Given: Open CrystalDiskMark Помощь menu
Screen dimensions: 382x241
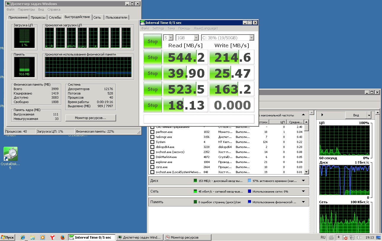Looking at the screenshot, I should [184, 28].
